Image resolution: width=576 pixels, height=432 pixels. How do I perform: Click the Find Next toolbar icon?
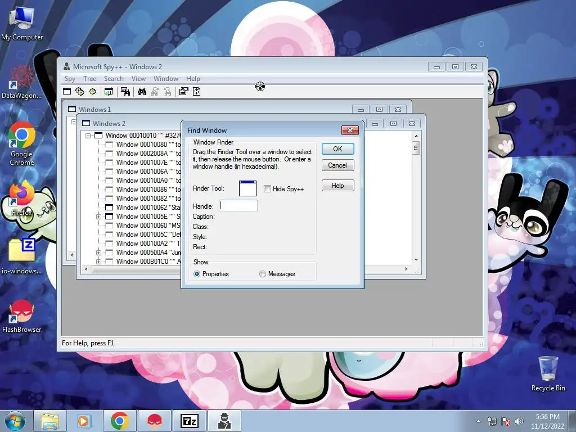(x=155, y=92)
